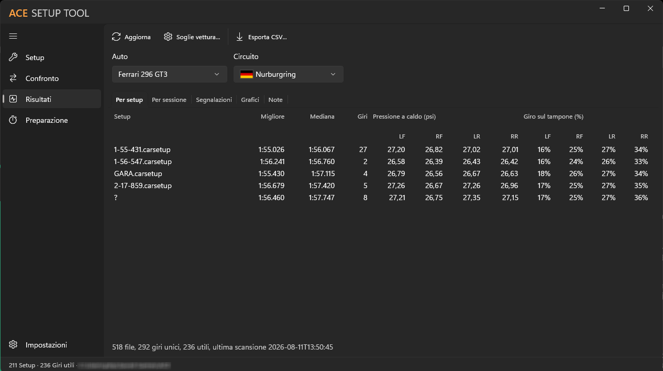
Task: Open the Circuito combo box Nurburgring
Action: (x=289, y=74)
